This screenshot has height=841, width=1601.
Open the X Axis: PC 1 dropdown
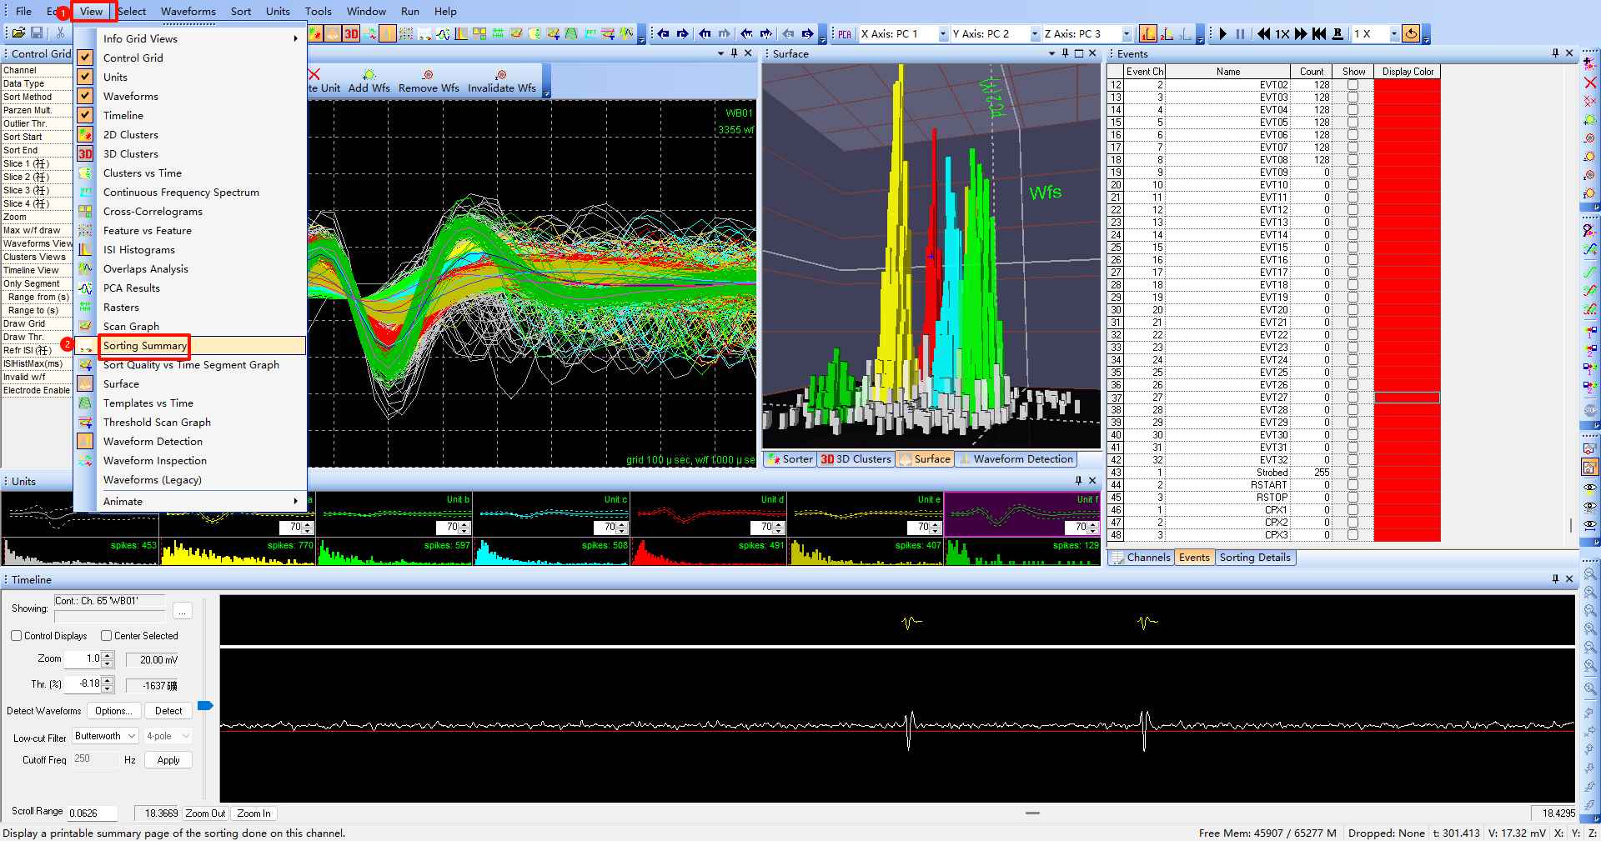tap(943, 34)
